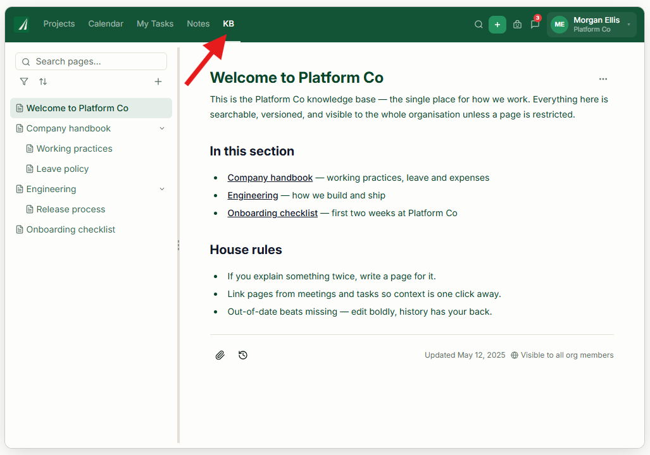Click the sidebar resize handle dots
Image resolution: width=650 pixels, height=455 pixels.
(x=178, y=245)
